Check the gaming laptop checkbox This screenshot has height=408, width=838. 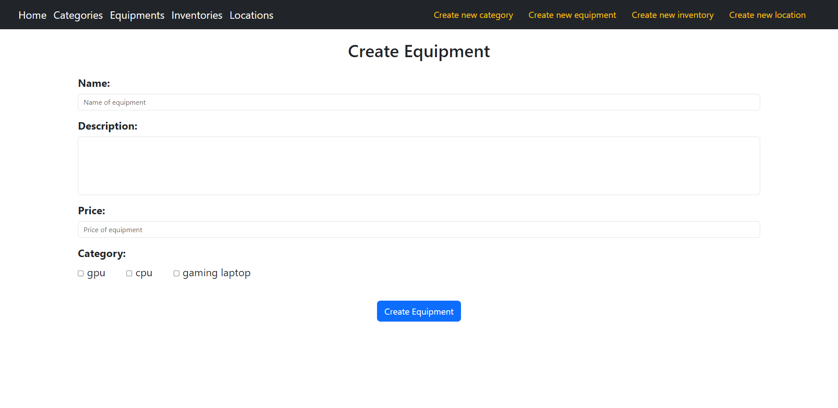point(176,273)
